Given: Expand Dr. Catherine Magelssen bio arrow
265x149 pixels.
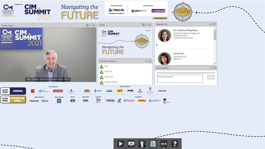Looking at the screenshot, I should tap(157, 45).
